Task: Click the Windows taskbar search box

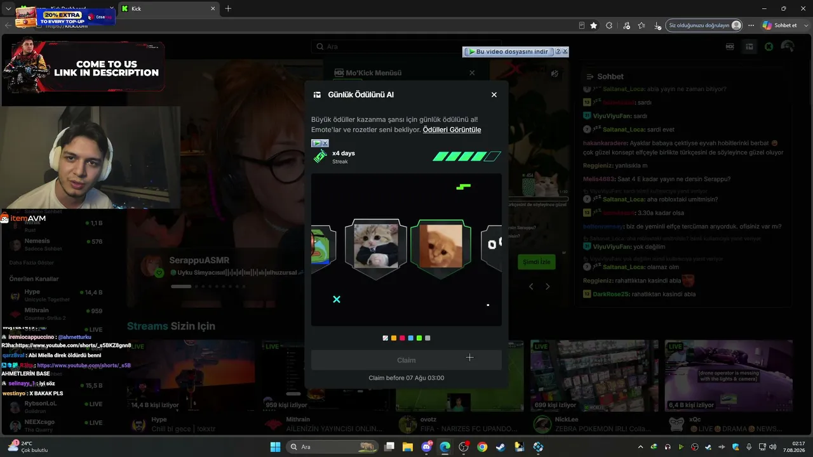Action: (332, 447)
